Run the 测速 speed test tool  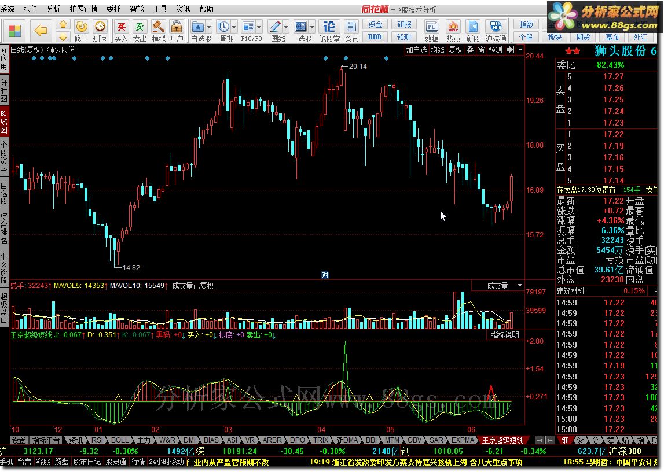coord(100,31)
